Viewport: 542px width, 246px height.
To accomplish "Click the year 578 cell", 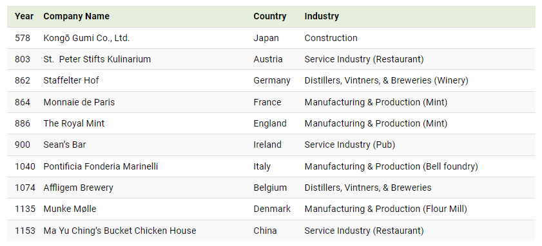I will 23,38.
